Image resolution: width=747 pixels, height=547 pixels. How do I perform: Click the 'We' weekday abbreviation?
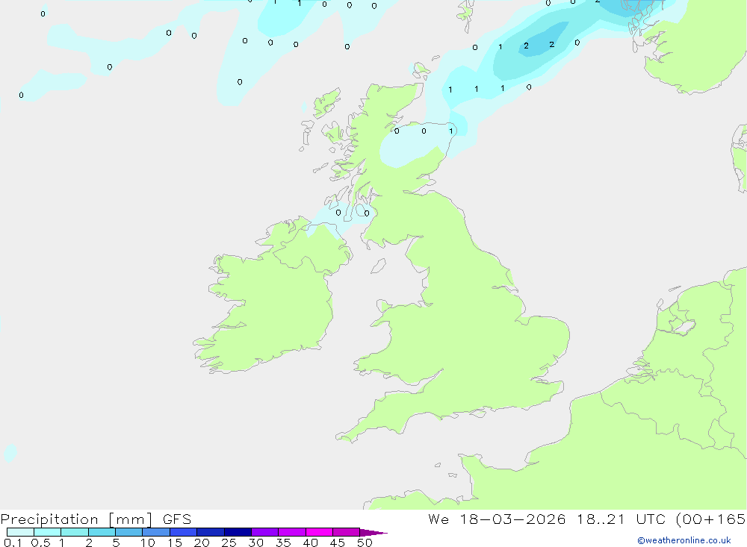438,519
